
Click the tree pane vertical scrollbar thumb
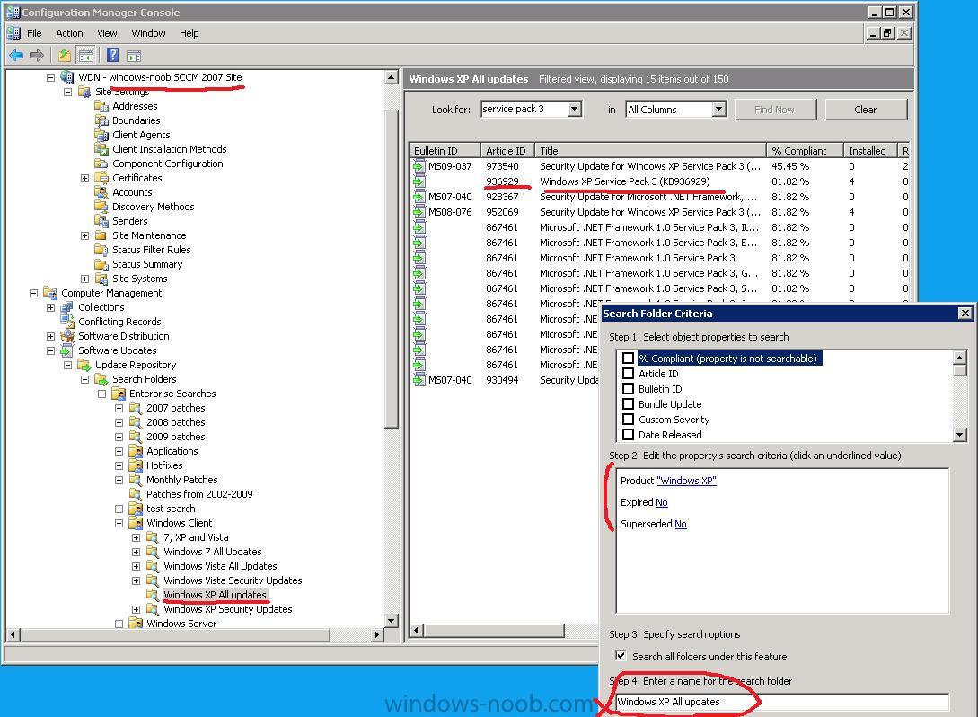pyautogui.click(x=391, y=269)
